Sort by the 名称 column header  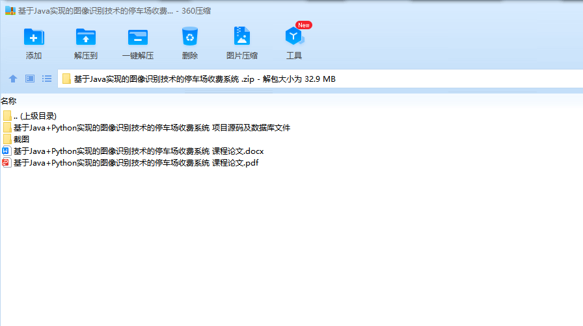[8, 101]
